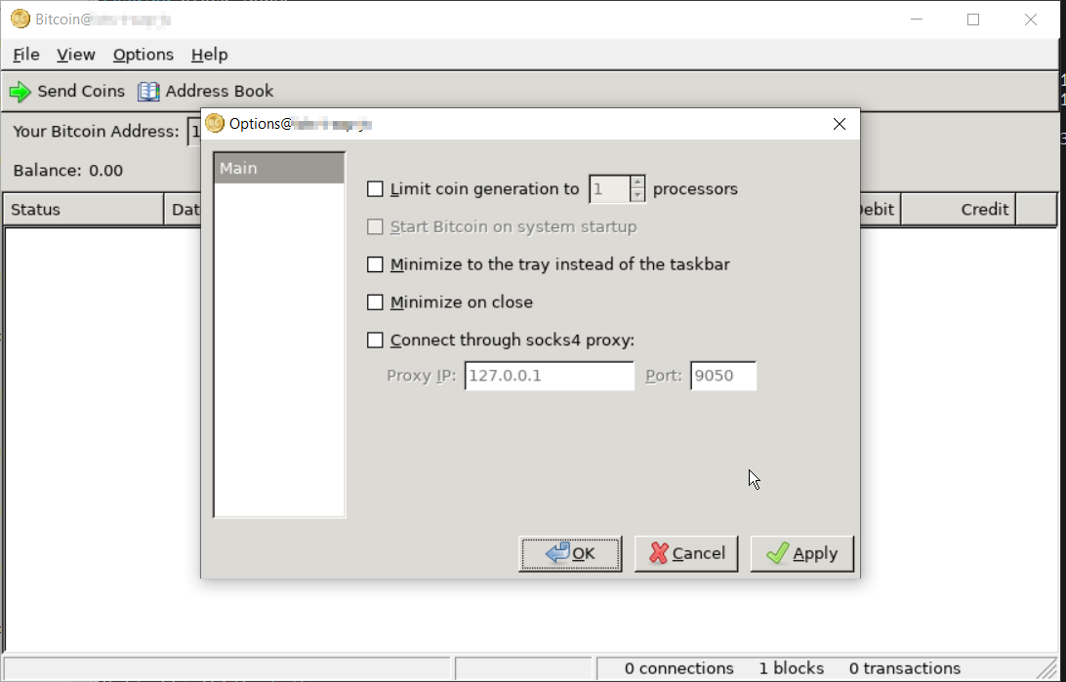1066x682 pixels.
Task: Open the View menu
Action: [75, 55]
